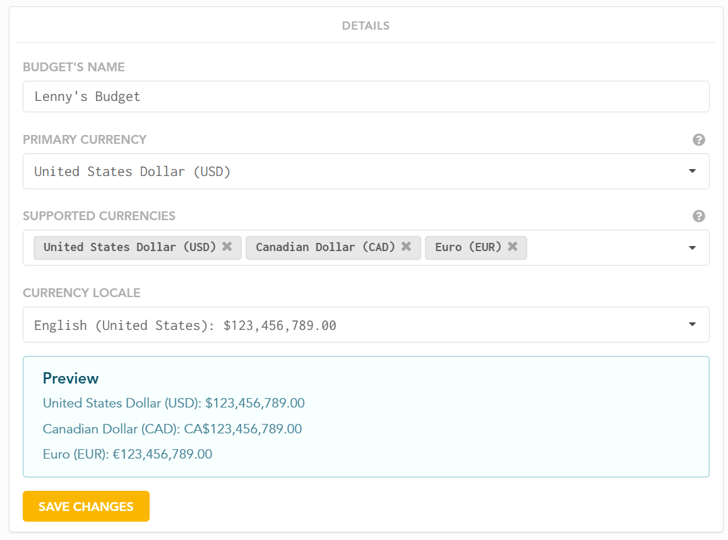Select the United States Dollar (USD) primary currency box

pos(366,171)
